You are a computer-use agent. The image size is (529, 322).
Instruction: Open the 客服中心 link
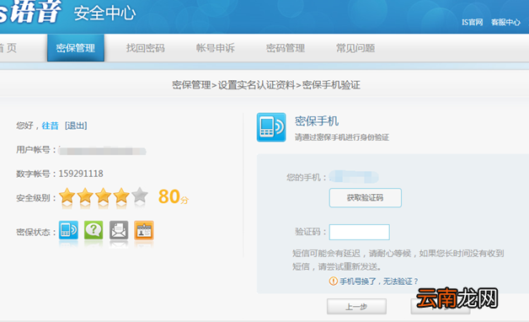pyautogui.click(x=505, y=22)
